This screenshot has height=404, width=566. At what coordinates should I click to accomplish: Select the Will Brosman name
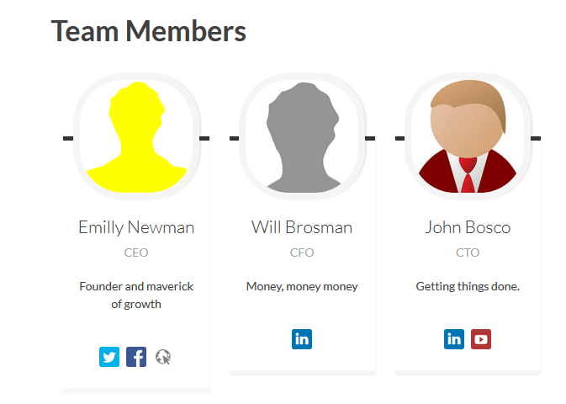302,227
